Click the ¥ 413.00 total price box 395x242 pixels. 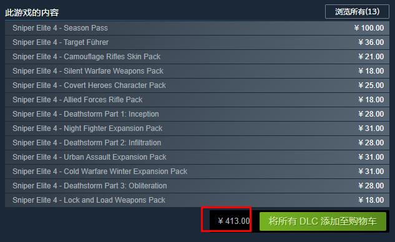pos(230,221)
